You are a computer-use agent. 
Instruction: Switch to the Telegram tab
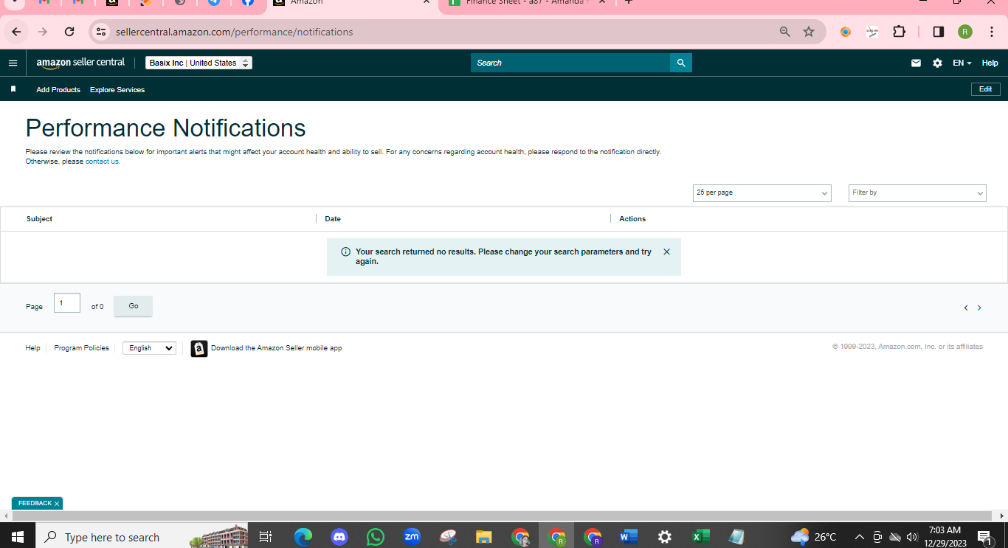(x=213, y=3)
